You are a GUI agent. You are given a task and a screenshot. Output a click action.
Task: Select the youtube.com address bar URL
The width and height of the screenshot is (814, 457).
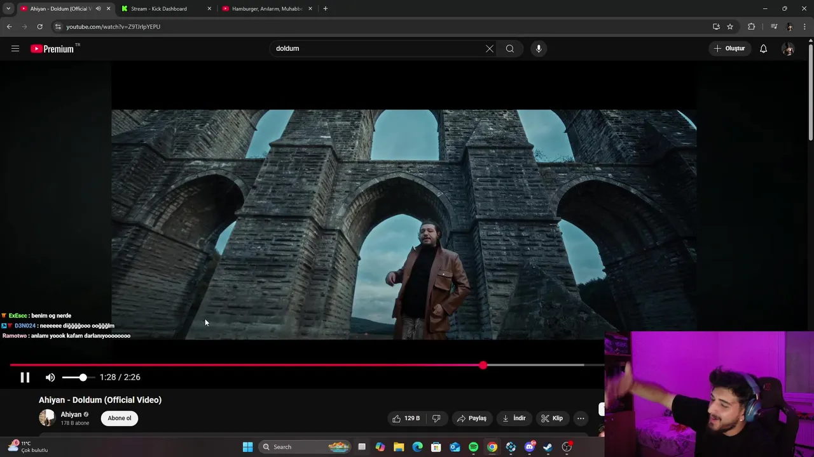coord(113,27)
